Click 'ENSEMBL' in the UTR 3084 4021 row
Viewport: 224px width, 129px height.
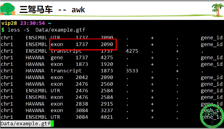(36, 117)
